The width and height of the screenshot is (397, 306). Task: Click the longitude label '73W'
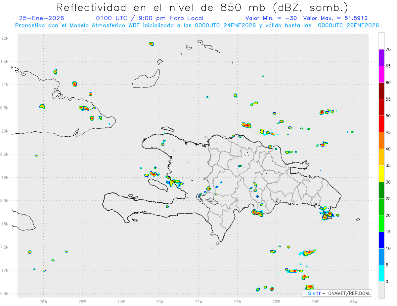pyautogui.click(x=160, y=301)
